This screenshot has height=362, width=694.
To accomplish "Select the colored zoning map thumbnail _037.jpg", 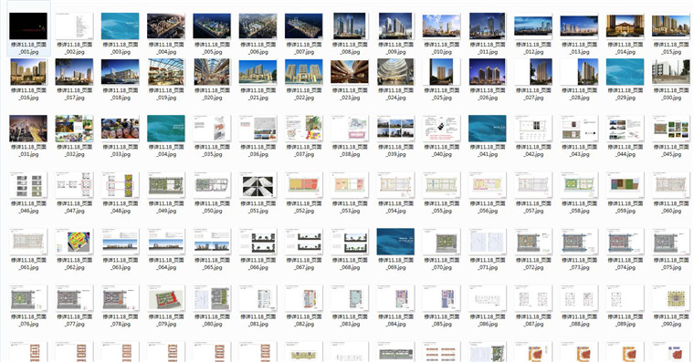I will point(303,129).
